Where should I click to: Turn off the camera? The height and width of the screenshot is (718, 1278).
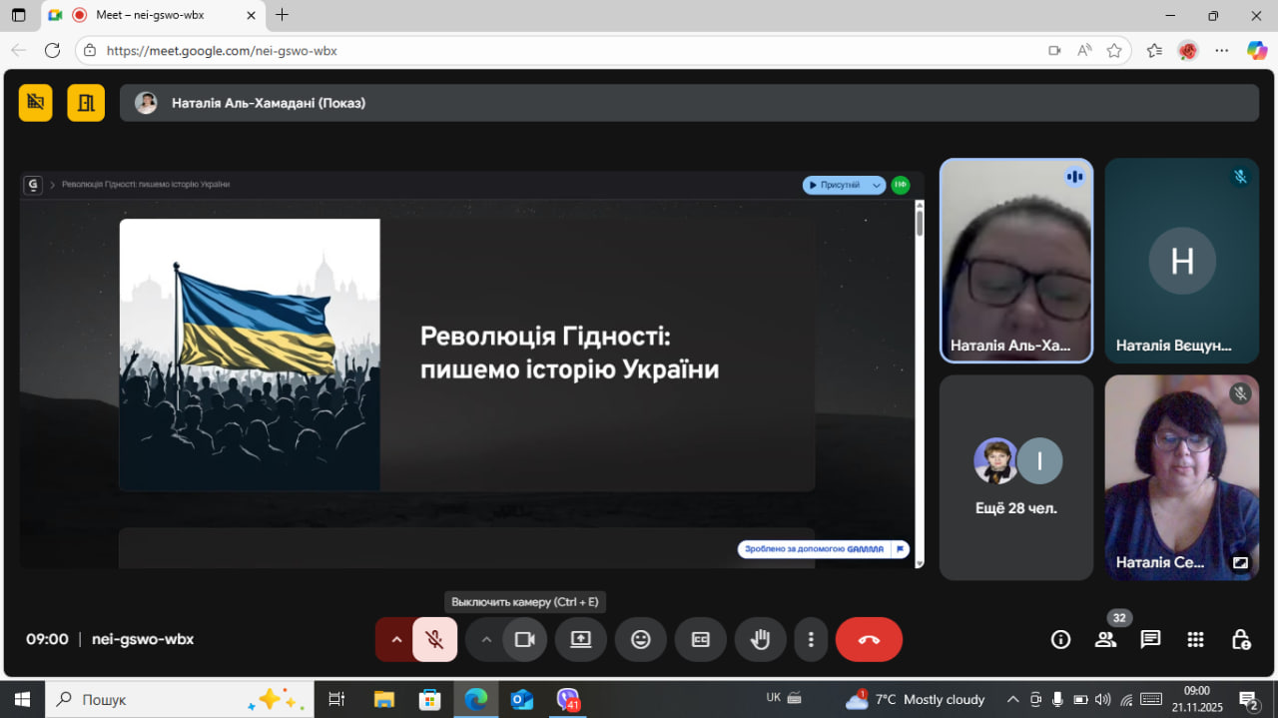click(524, 640)
